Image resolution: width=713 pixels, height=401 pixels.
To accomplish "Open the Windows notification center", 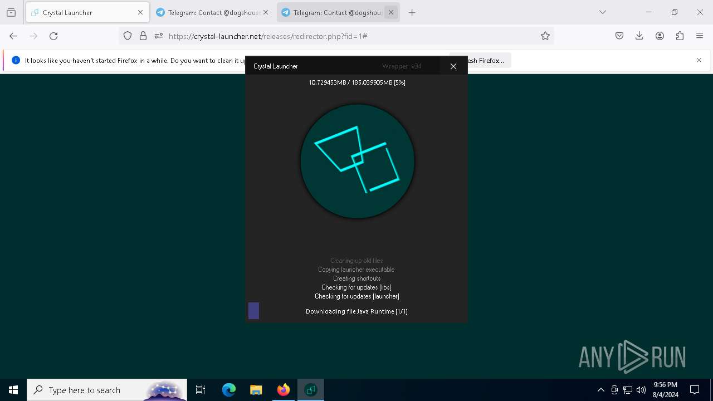I will 695,390.
